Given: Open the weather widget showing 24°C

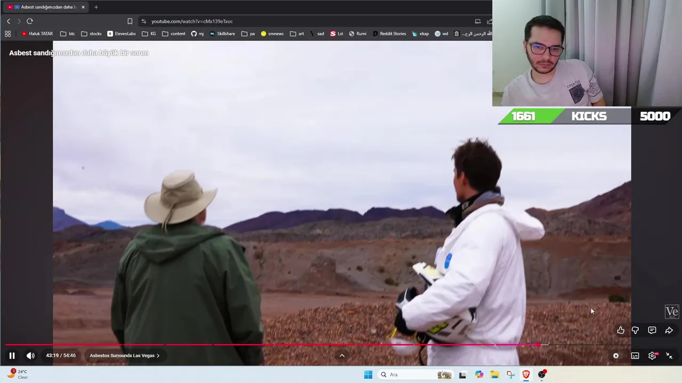Looking at the screenshot, I should [x=18, y=374].
